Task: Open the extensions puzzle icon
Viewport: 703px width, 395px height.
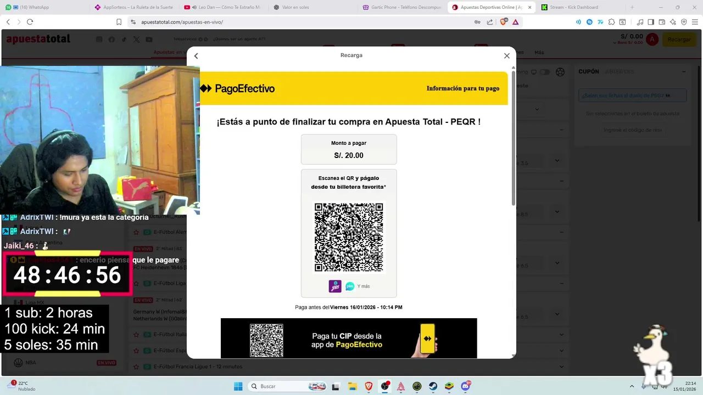Action: pyautogui.click(x=611, y=22)
